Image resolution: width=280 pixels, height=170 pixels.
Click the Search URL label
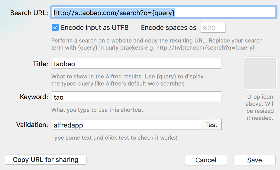point(29,13)
